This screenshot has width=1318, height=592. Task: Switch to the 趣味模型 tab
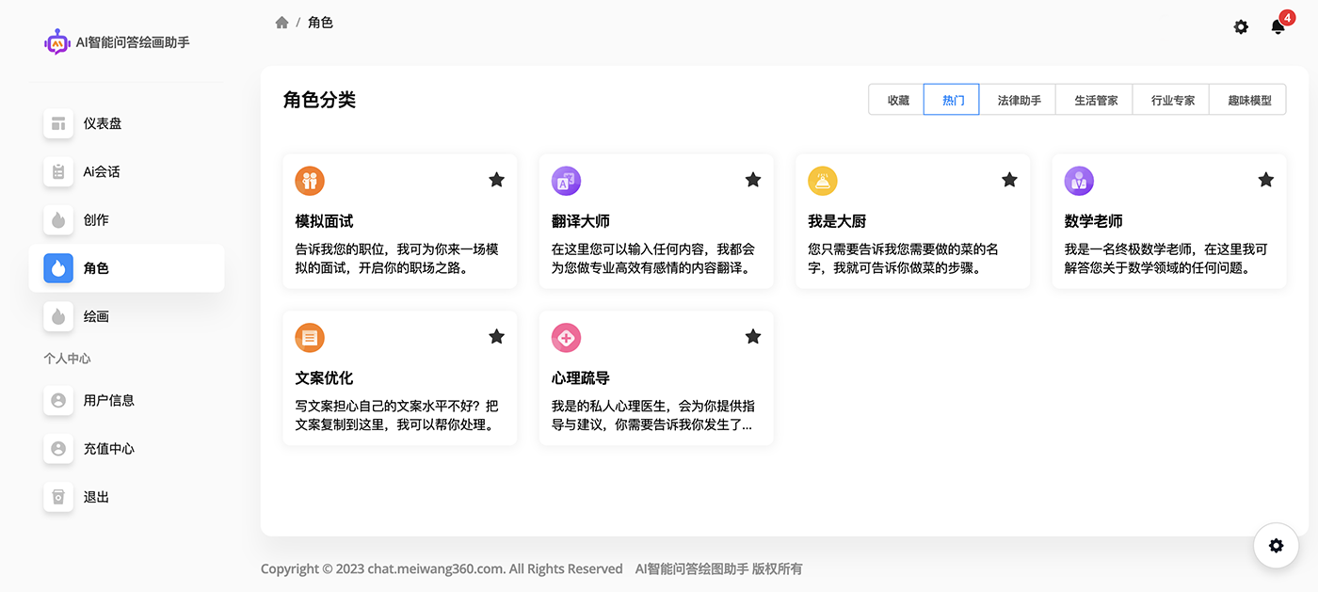1248,100
